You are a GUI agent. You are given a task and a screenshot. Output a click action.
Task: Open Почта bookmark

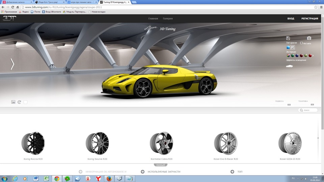pyautogui.click(x=35, y=12)
